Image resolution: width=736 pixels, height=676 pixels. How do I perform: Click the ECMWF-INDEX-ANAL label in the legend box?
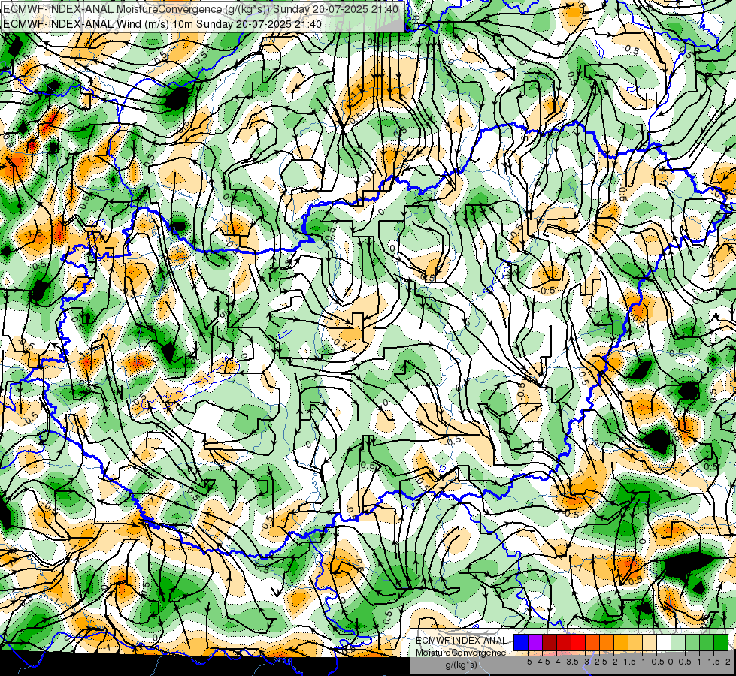pyautogui.click(x=462, y=641)
